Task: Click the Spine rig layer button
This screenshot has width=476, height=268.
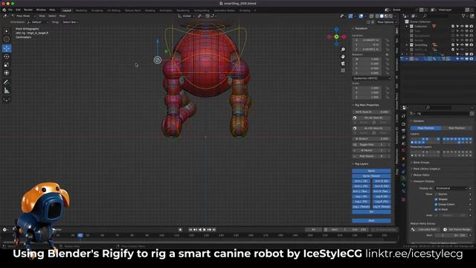Action: coord(372,170)
